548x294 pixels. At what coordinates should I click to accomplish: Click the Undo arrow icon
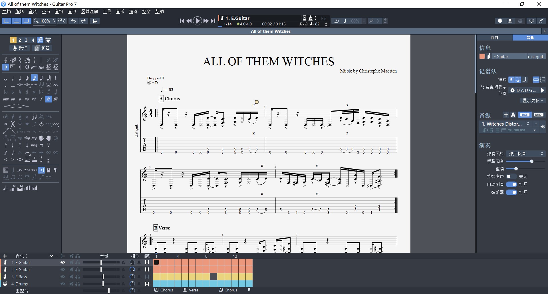coord(73,21)
